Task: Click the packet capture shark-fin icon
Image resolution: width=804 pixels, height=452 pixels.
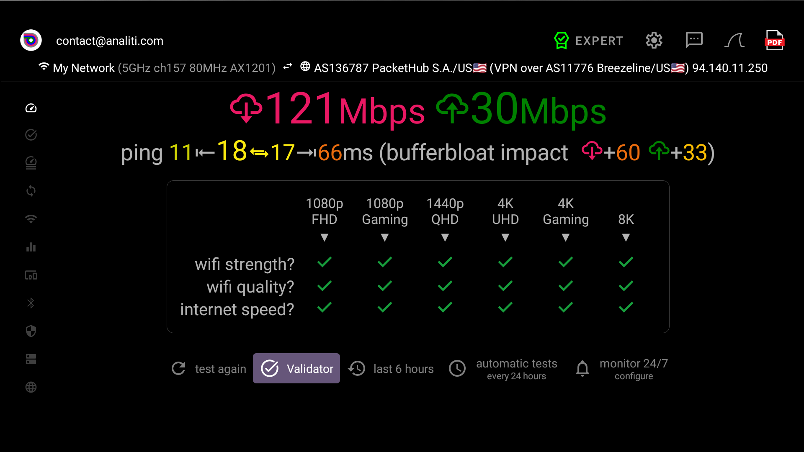Action: (734, 40)
